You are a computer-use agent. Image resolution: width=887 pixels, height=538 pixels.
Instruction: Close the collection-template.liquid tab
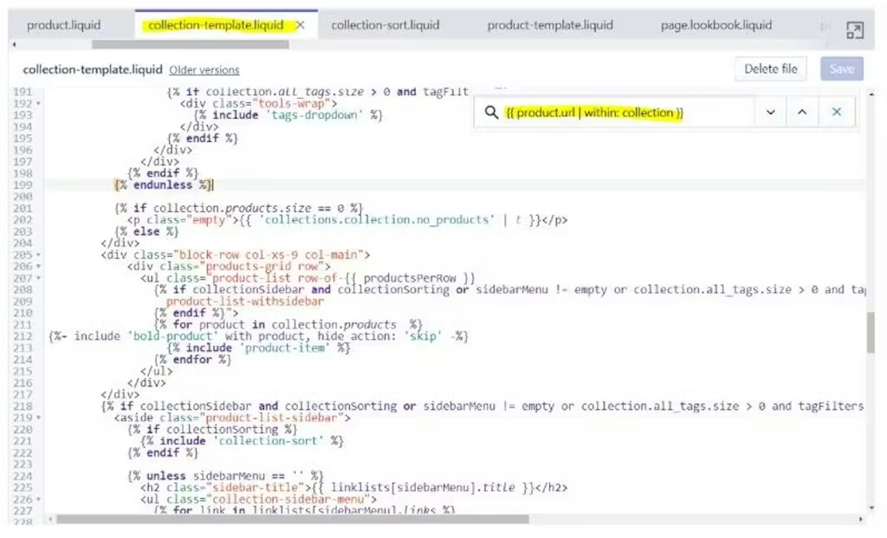[x=300, y=26]
